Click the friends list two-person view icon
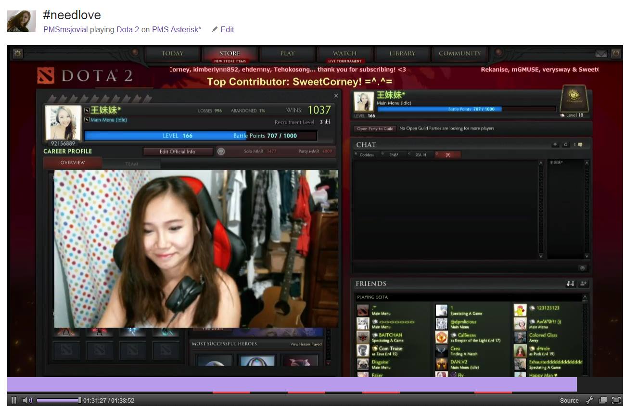This screenshot has height=406, width=625. [x=571, y=284]
